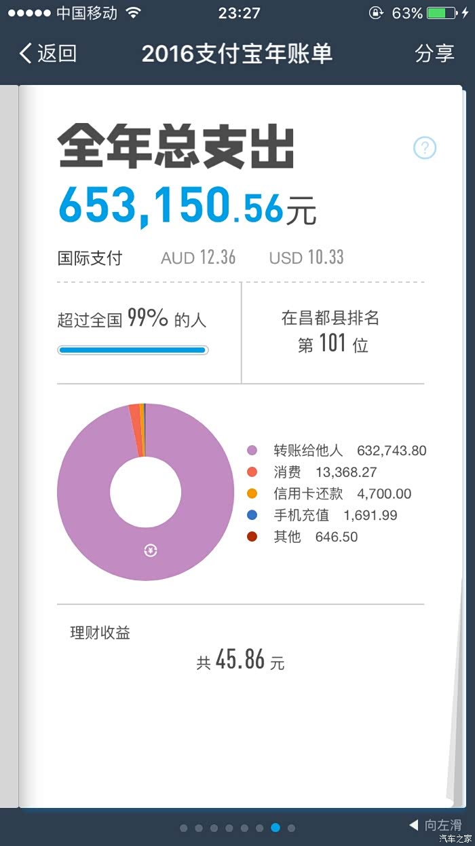This screenshot has width=475, height=846.
Task: Select the highlighted blue page indicator dot
Action: point(275,828)
